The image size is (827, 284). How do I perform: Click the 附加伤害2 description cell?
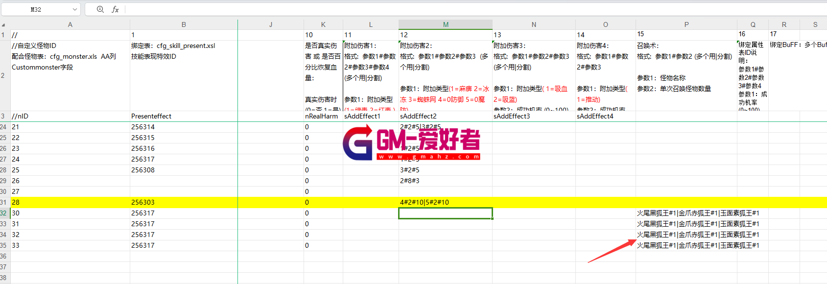click(446, 75)
